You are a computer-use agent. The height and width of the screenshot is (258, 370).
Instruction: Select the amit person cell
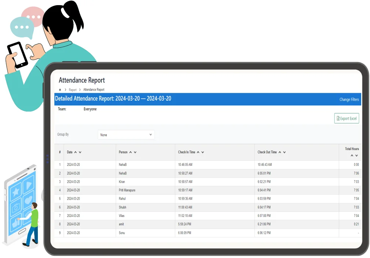click(x=121, y=224)
